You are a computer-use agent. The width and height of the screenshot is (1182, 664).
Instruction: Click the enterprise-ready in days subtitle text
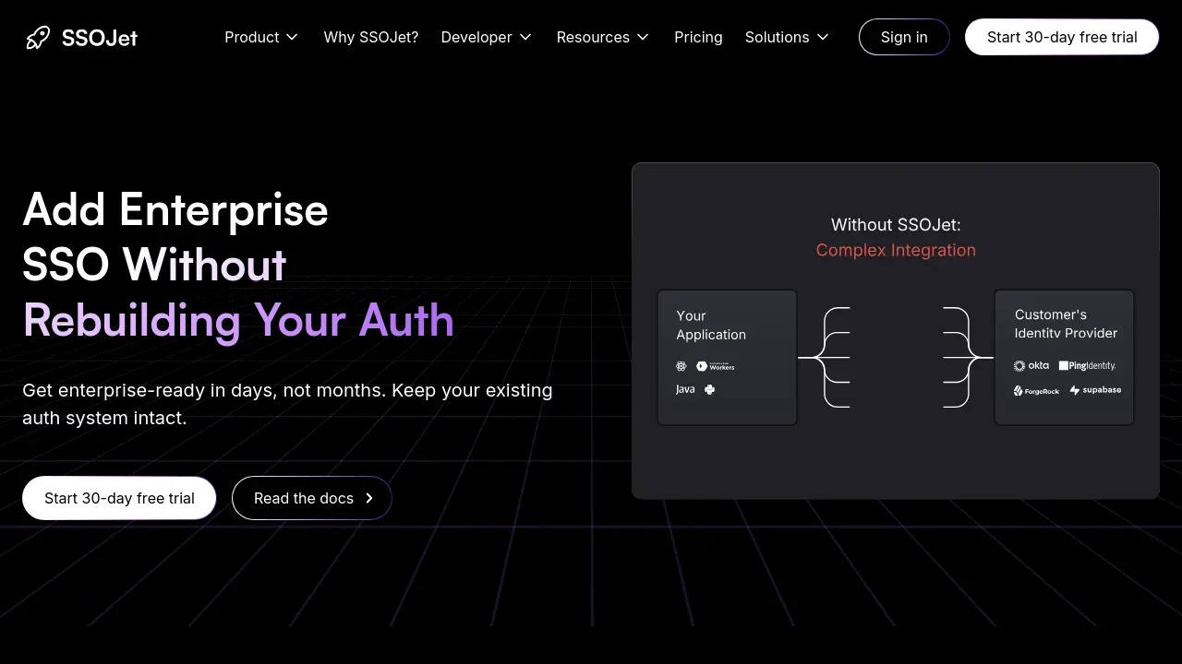click(x=287, y=404)
